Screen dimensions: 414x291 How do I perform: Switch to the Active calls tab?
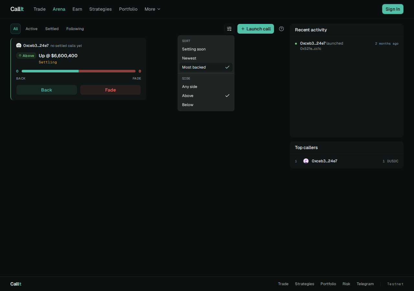click(31, 29)
